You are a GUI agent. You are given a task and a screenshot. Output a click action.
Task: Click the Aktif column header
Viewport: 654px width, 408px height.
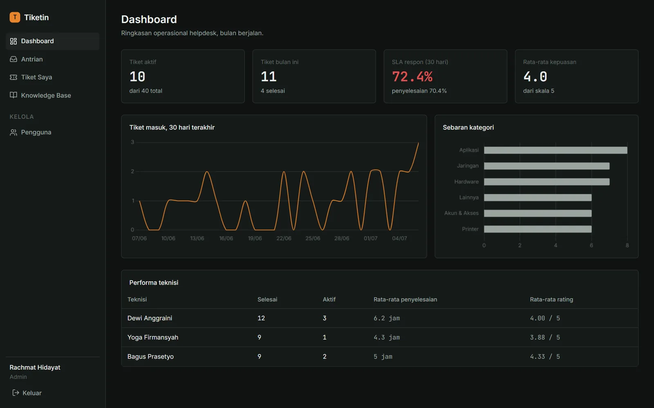[329, 299]
